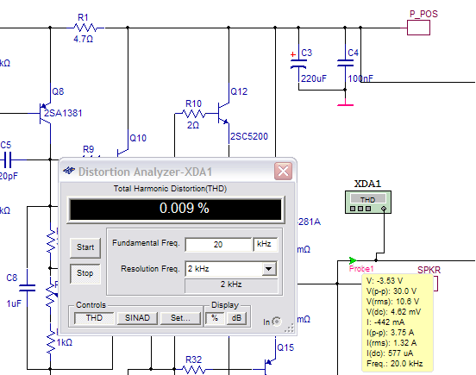Select capacitor C5 symbol
Screen dimensions: 476x375
(8, 159)
